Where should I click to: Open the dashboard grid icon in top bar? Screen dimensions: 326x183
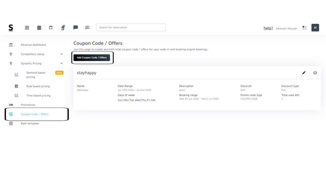(27, 28)
